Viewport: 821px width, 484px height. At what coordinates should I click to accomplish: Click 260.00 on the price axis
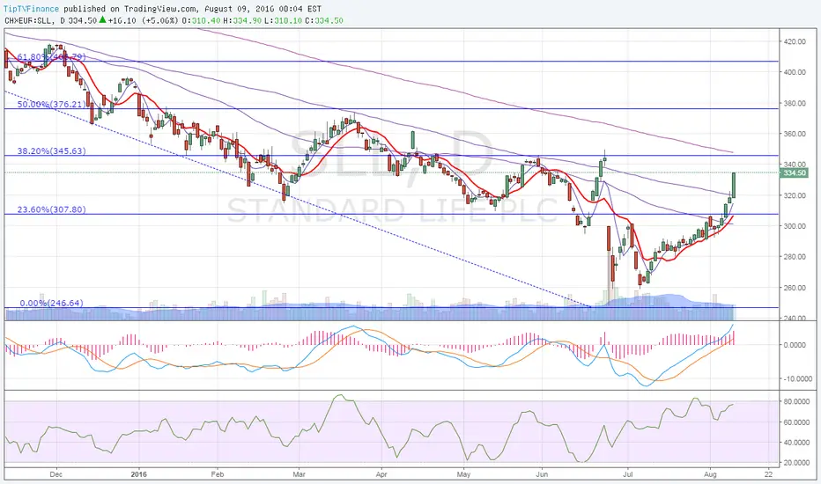coord(795,287)
